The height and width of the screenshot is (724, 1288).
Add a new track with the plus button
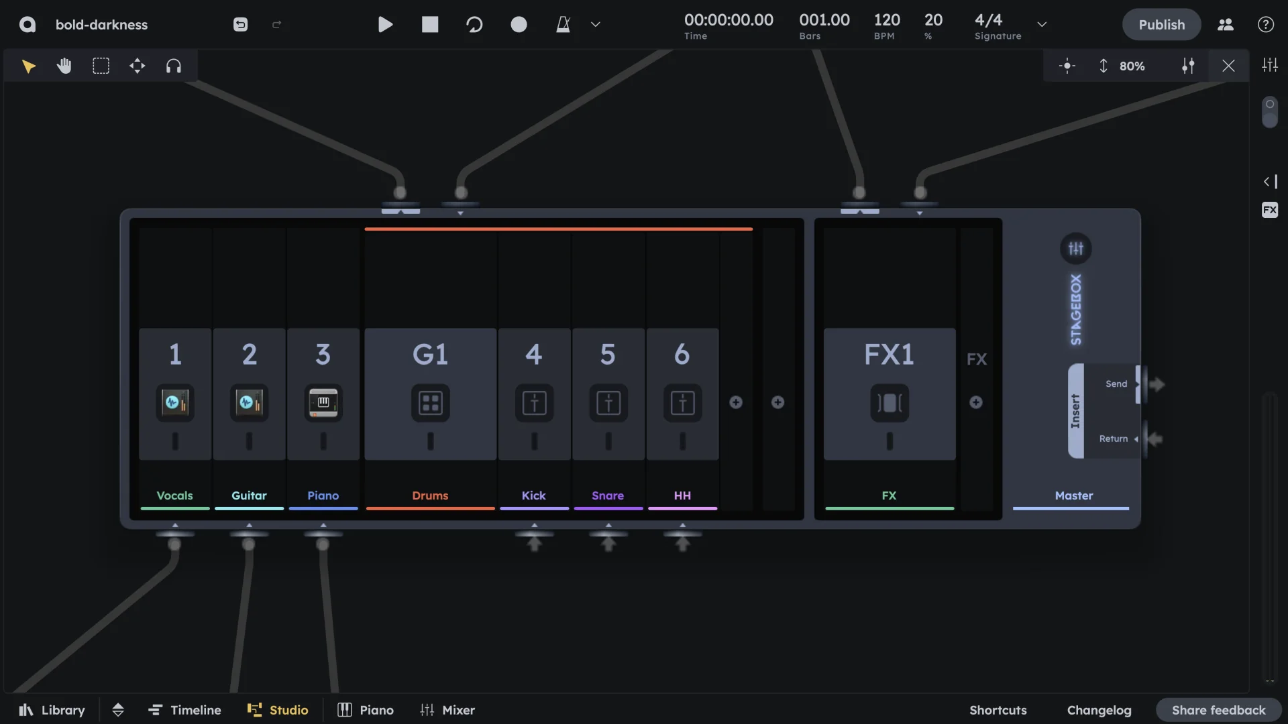pyautogui.click(x=735, y=402)
